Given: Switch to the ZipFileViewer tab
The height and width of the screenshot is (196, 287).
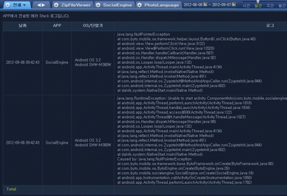Looking at the screenshot, I should 72,5.
